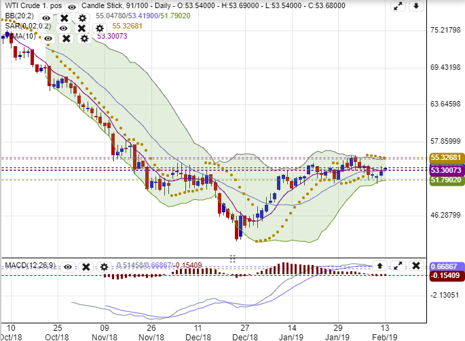Screen dimensions: 465x341
Task: Remove the BB(20;2) Bollinger Bands indicator
Action: [x=64, y=18]
